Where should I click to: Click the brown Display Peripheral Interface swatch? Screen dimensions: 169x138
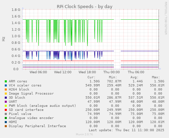pos(6,126)
